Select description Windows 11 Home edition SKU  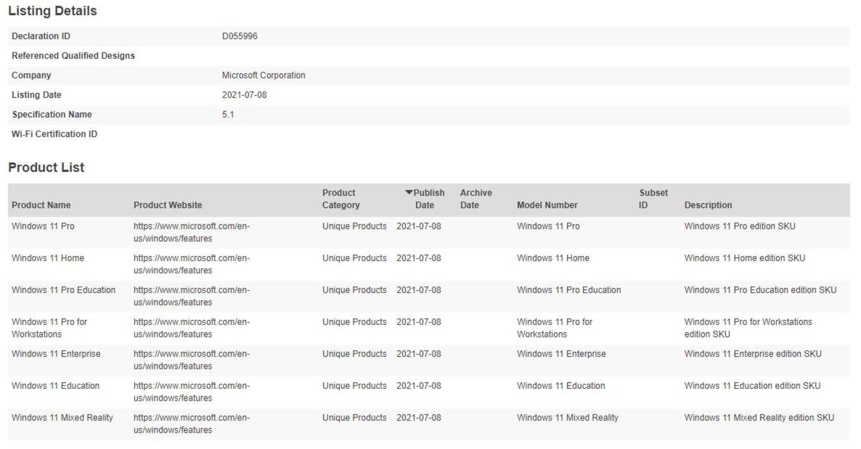tap(745, 258)
